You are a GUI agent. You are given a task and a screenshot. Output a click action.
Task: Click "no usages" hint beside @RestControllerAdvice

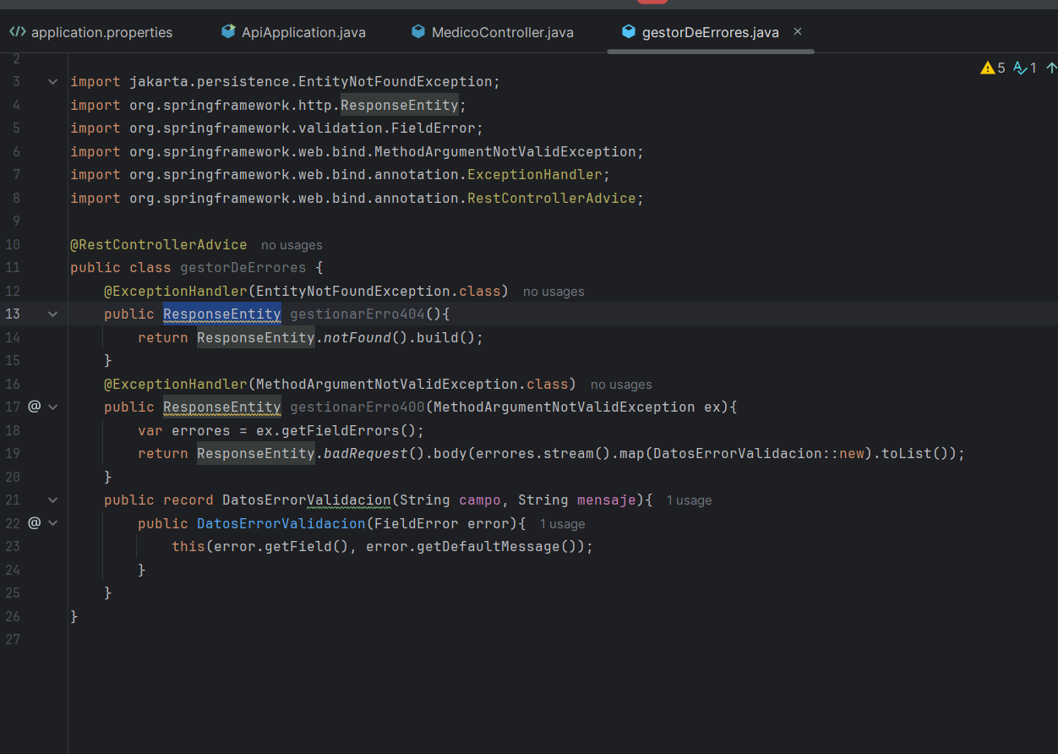(292, 245)
